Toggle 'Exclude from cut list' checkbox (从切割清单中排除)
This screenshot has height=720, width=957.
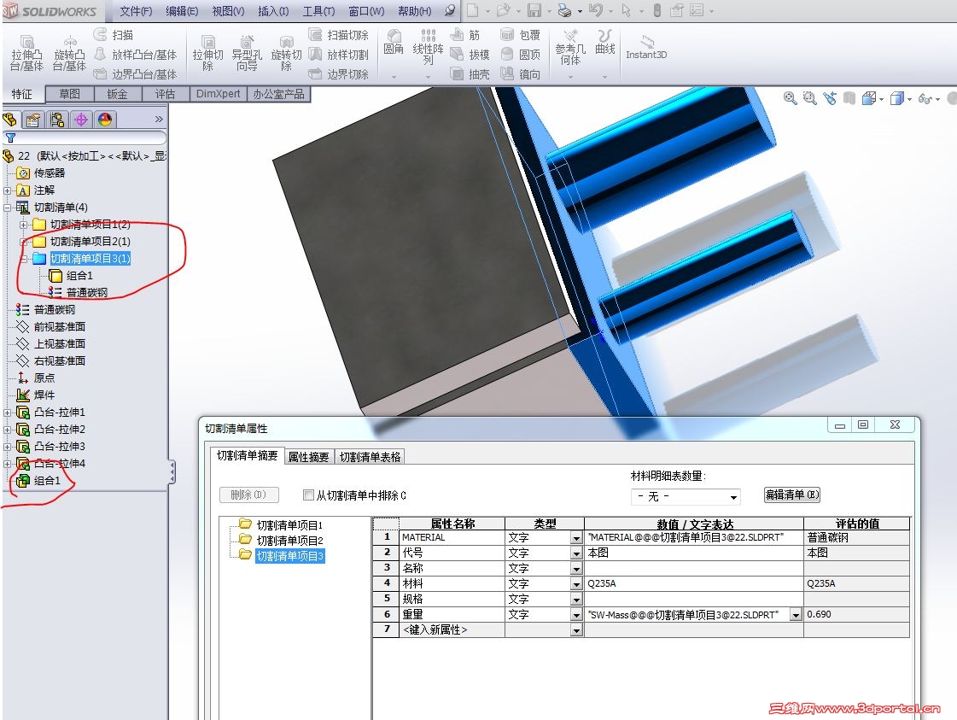[x=308, y=495]
